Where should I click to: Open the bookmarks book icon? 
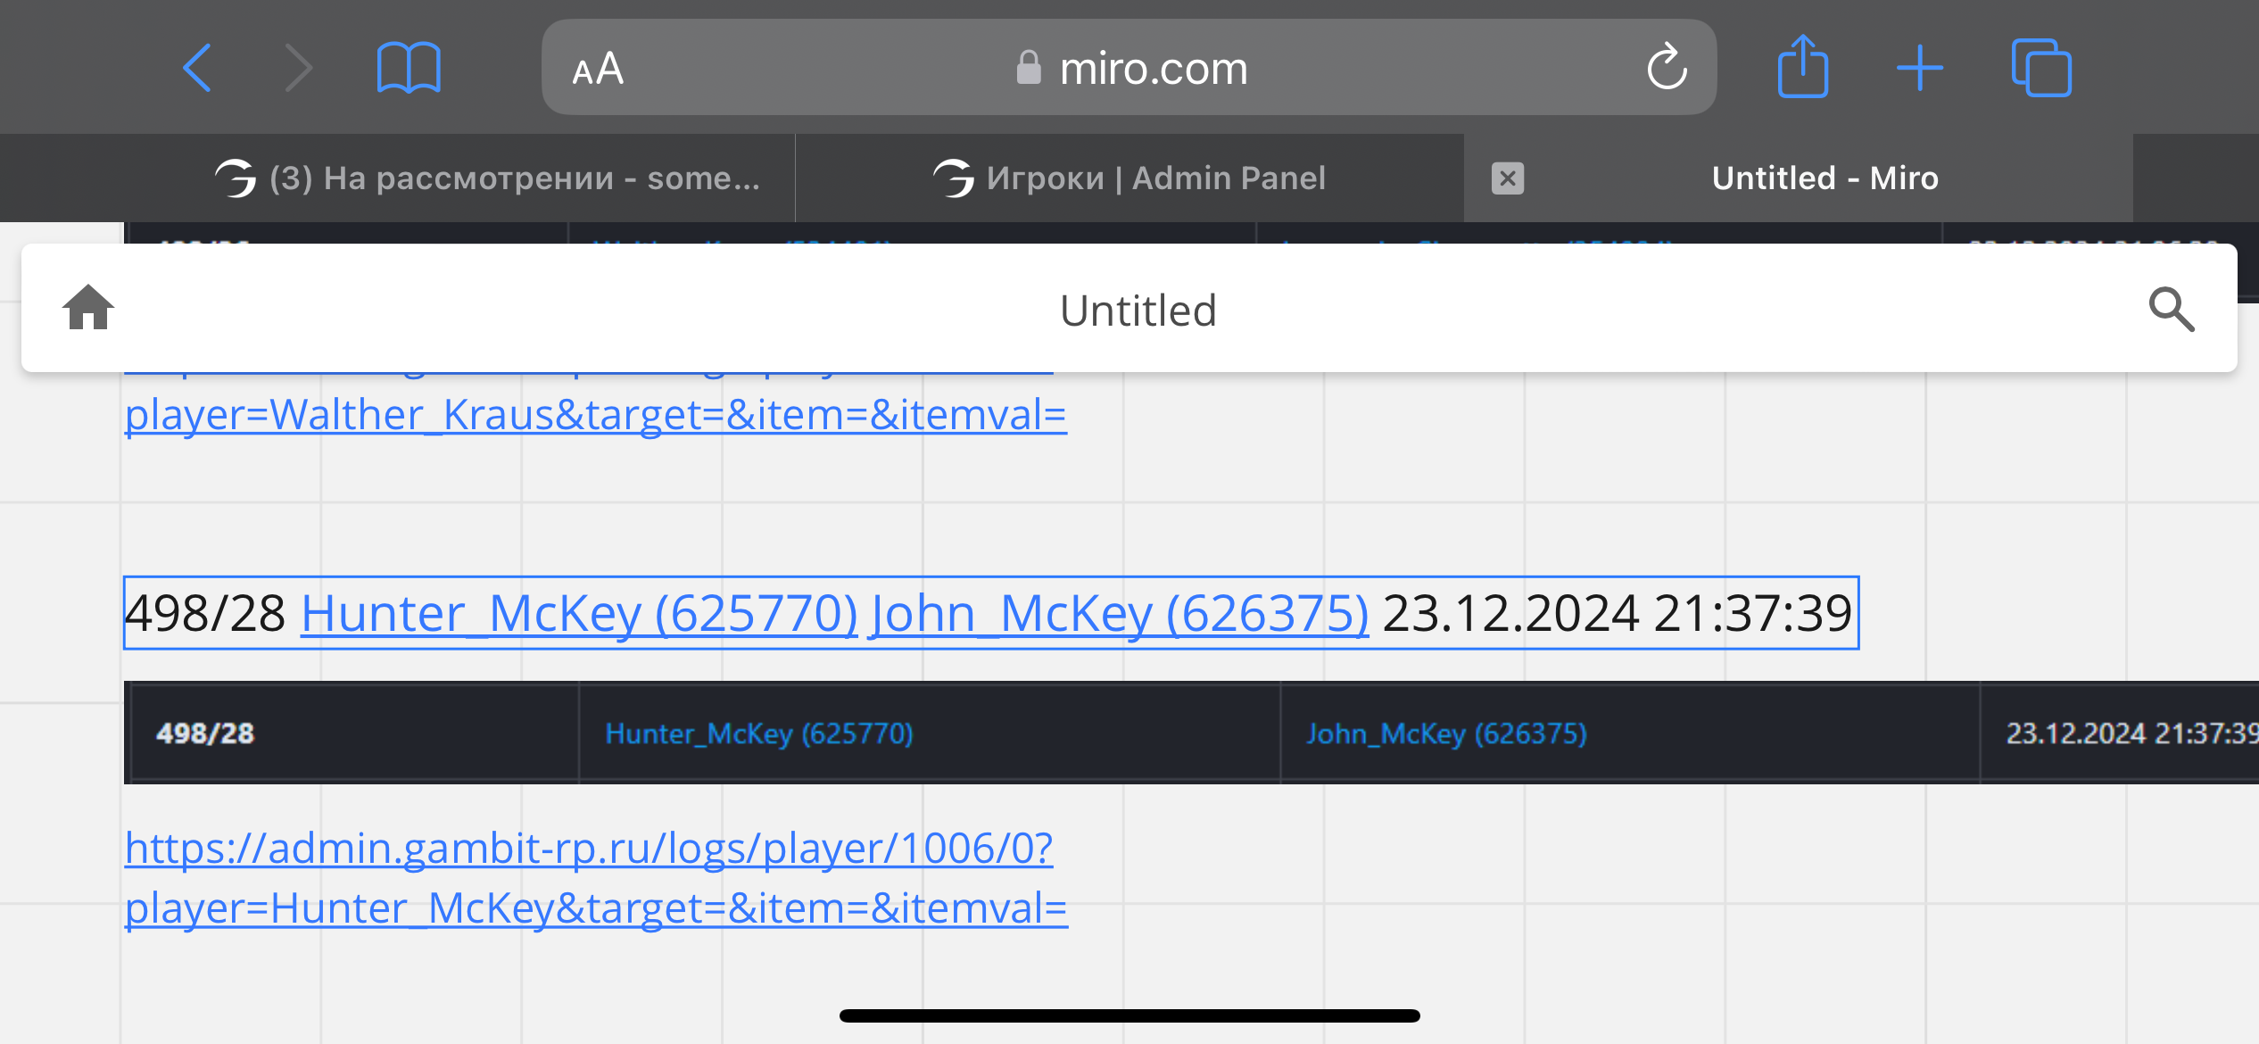click(x=408, y=68)
